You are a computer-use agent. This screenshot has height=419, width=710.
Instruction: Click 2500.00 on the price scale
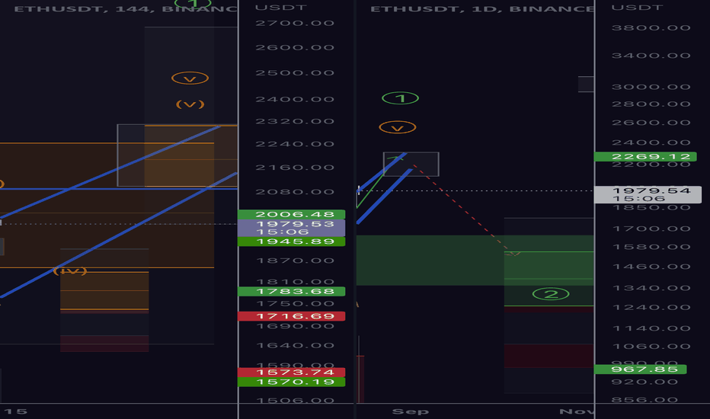pos(295,73)
